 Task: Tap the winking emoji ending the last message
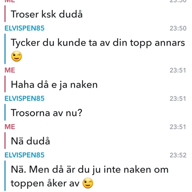88,183
